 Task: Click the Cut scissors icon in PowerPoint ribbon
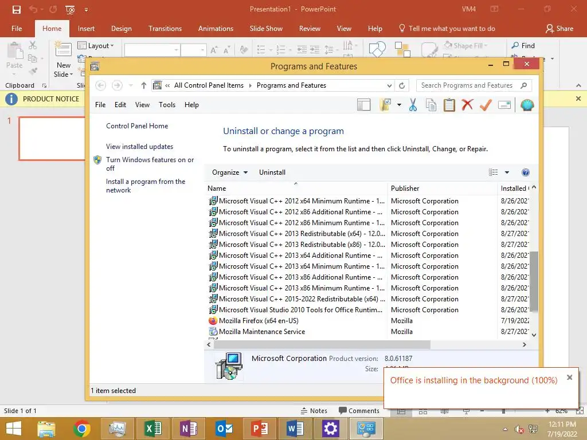(x=33, y=45)
